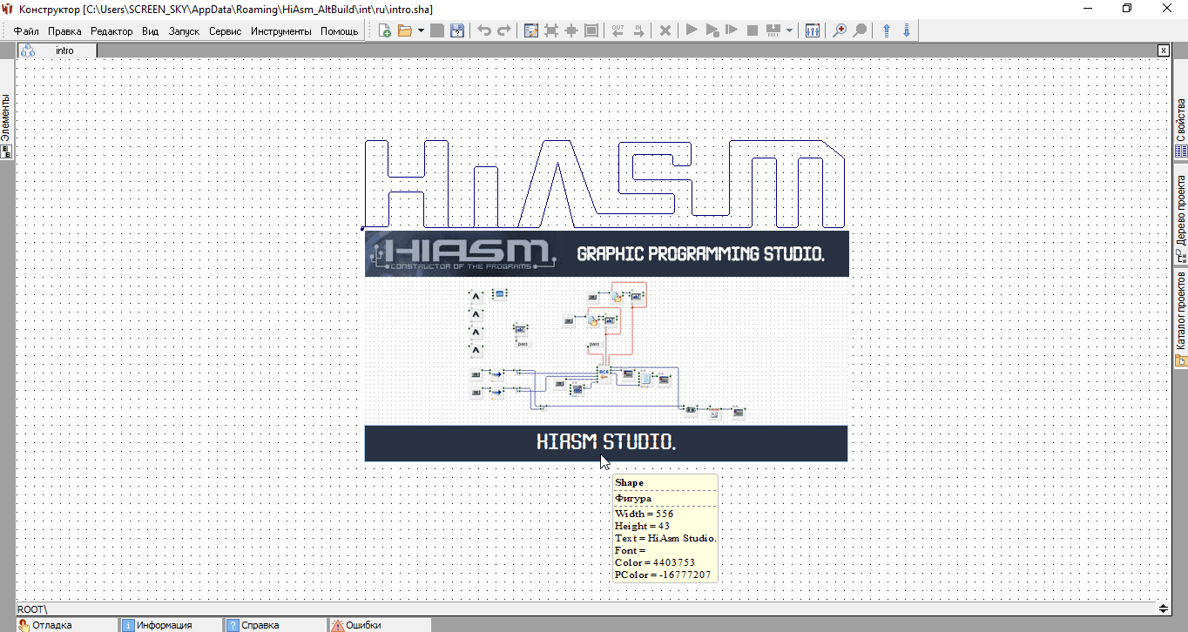Open the Помощь menu
This screenshot has height=632, width=1188.
coord(339,31)
